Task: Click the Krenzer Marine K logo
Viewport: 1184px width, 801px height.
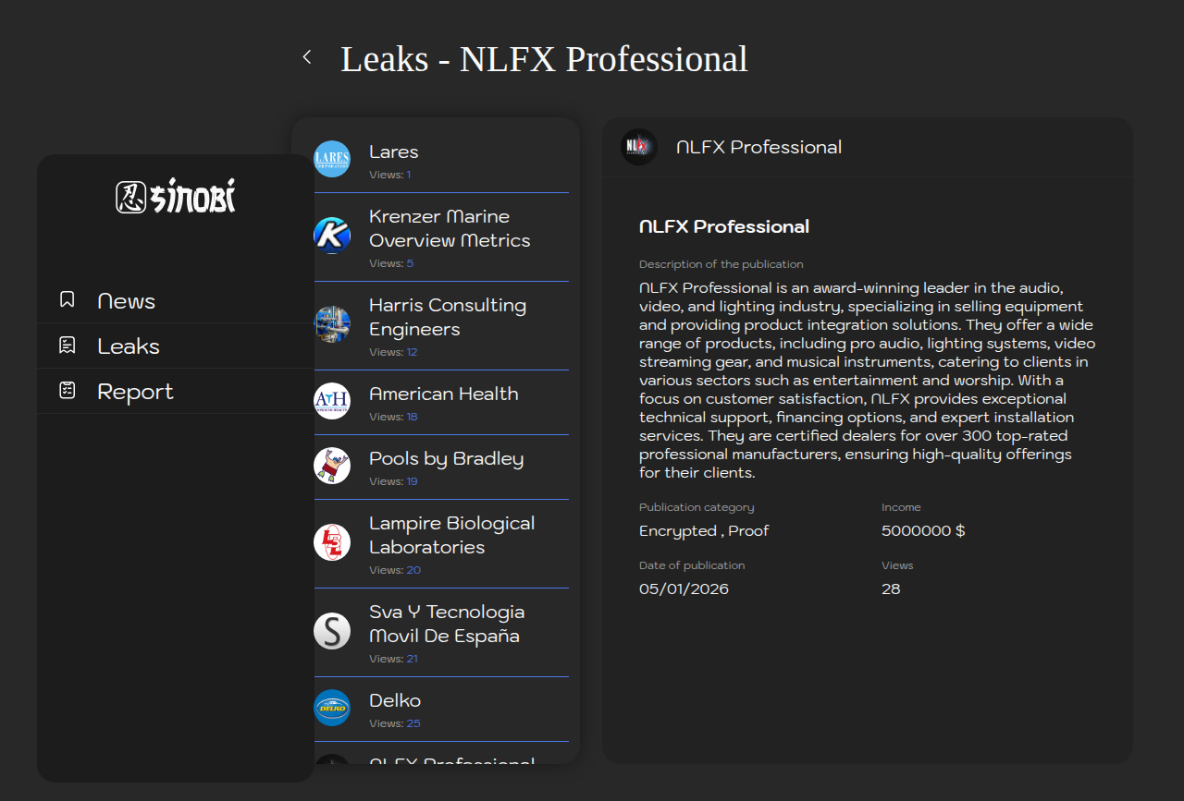Action: coord(332,236)
